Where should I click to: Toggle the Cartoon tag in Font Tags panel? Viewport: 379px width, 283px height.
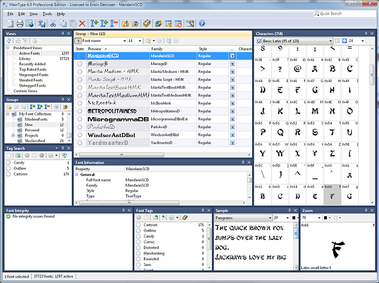pos(138,225)
